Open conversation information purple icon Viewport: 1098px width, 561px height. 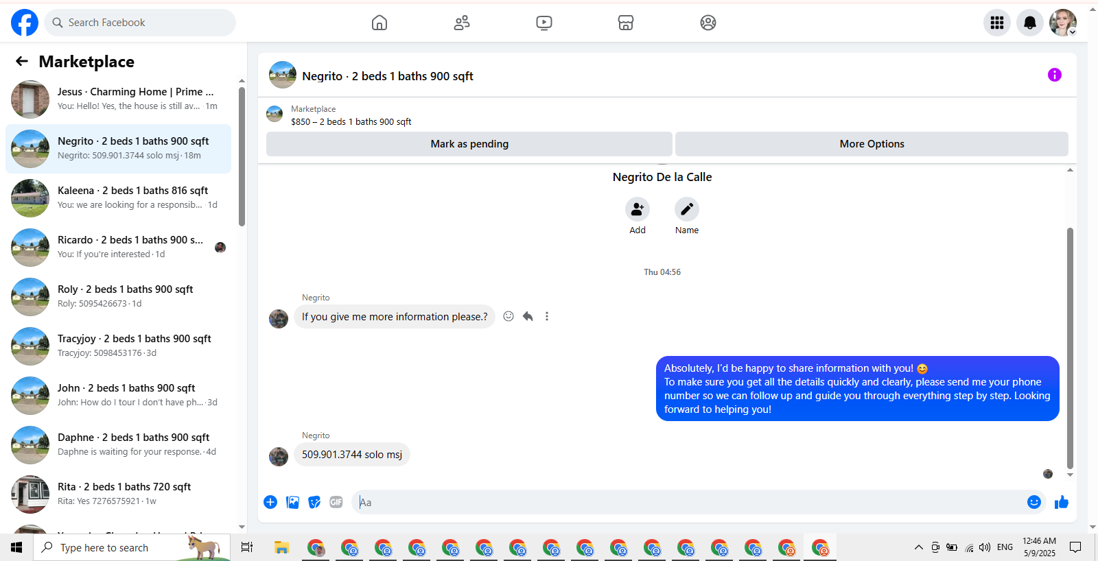pos(1055,75)
